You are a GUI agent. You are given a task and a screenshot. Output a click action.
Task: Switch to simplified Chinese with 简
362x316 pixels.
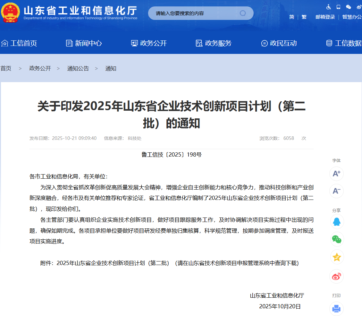tap(291, 17)
